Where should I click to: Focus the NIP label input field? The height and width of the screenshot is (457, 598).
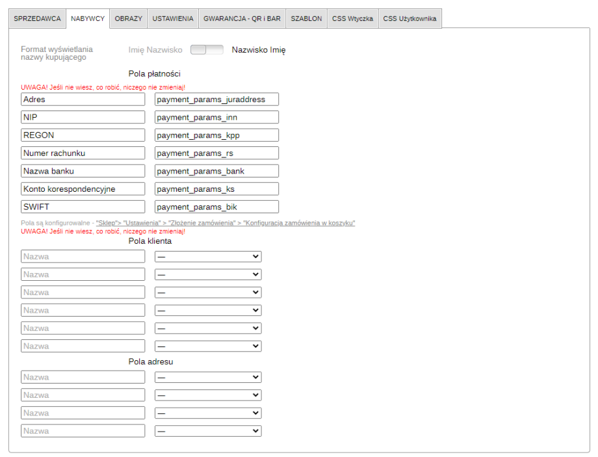tap(83, 117)
